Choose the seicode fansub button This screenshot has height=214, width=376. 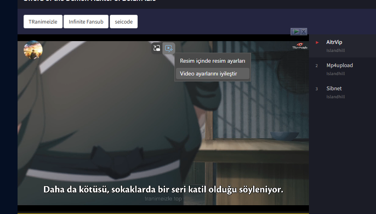[124, 22]
